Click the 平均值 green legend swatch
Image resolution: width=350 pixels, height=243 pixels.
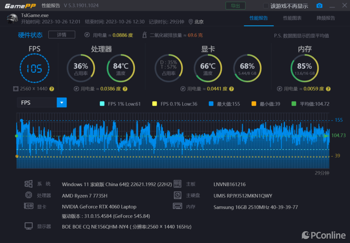(294, 104)
